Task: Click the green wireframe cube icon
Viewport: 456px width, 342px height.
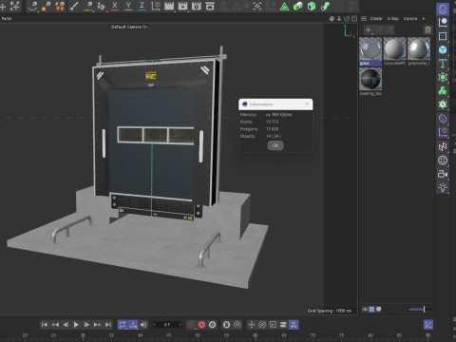Action: tap(312, 6)
